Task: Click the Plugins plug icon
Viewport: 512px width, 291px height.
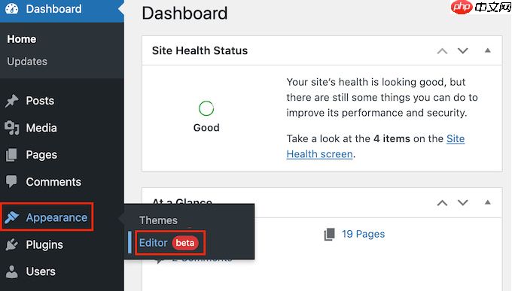Action: tap(12, 244)
